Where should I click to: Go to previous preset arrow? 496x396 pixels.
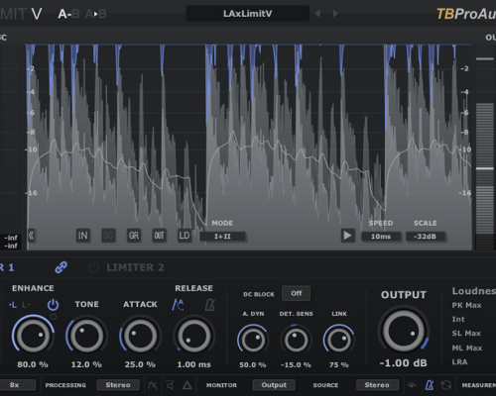click(x=317, y=14)
